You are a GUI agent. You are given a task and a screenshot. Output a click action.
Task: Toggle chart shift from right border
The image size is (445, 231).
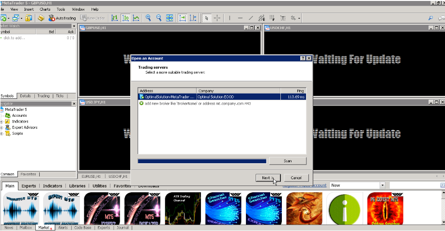click(x=193, y=18)
